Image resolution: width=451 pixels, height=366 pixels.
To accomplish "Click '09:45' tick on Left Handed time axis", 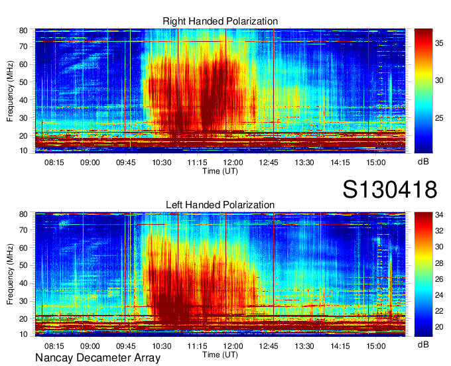I will tap(126, 346).
